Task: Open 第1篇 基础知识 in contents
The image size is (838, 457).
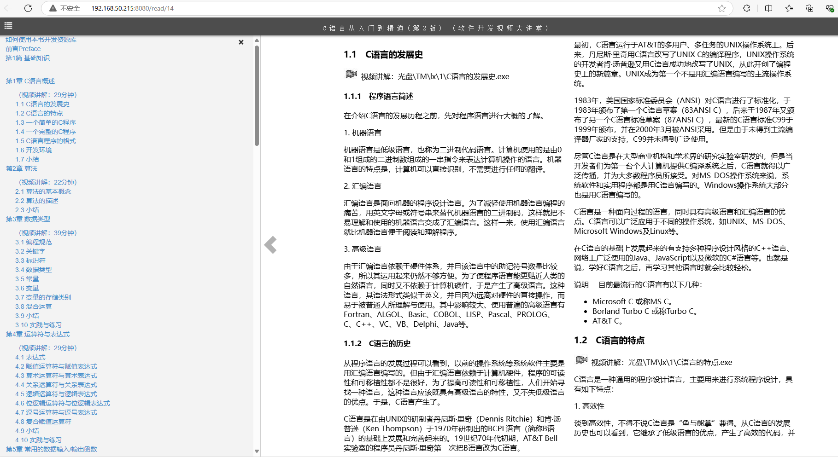Action: 28,58
